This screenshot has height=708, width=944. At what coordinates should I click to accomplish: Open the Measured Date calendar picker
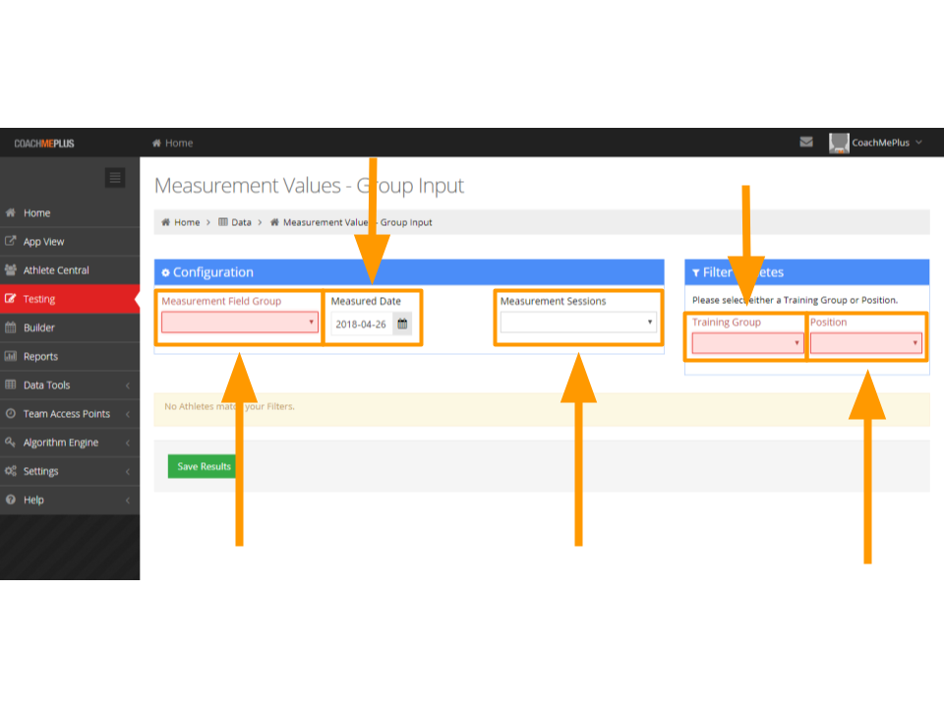click(x=402, y=324)
